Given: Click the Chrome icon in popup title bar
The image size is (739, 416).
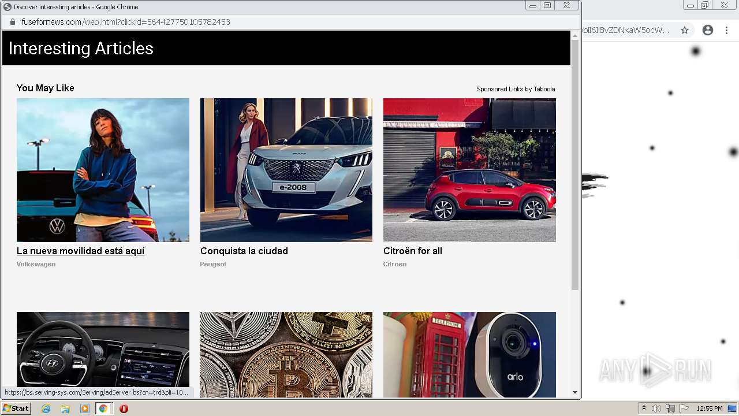Looking at the screenshot, I should (x=8, y=7).
